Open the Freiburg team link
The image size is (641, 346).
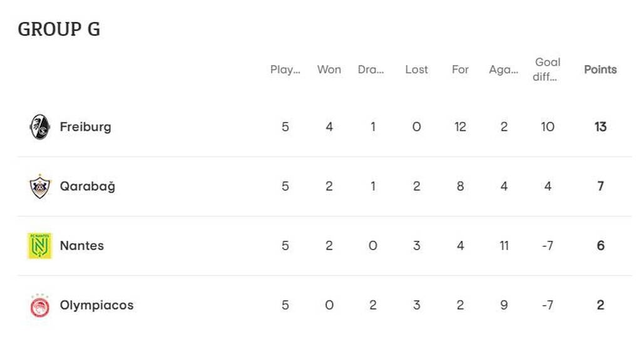pyautogui.click(x=85, y=127)
